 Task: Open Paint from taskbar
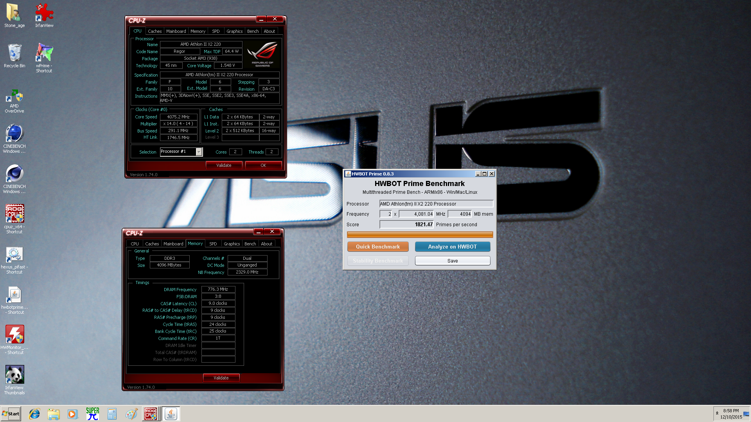click(131, 414)
